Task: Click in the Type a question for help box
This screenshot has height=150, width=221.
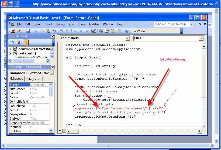Action: (172, 24)
